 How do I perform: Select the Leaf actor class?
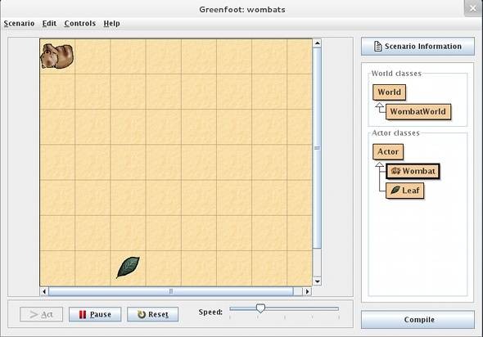coord(404,191)
